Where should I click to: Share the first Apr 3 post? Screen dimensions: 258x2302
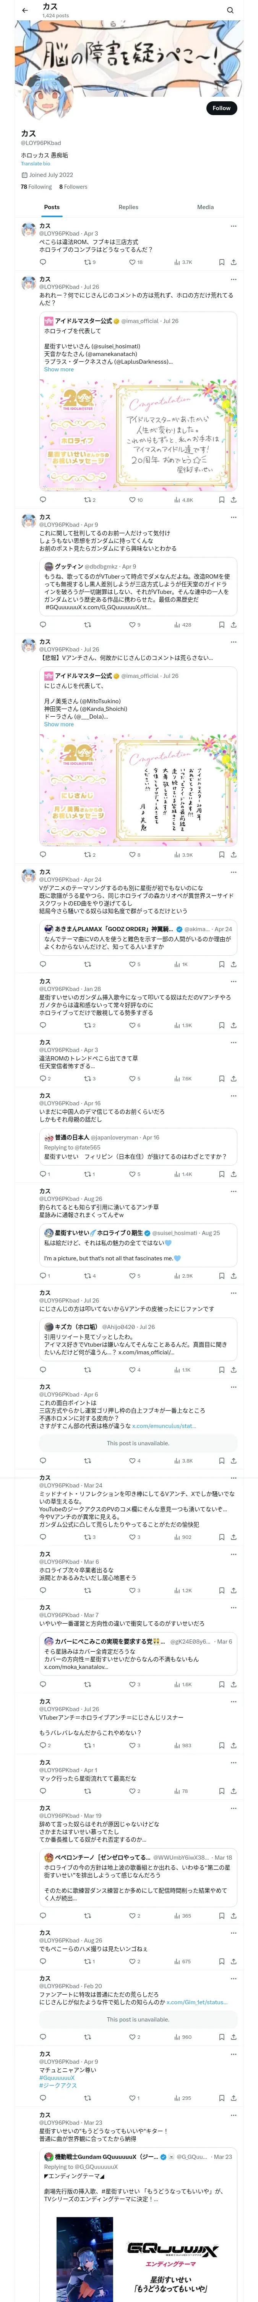click(x=234, y=263)
